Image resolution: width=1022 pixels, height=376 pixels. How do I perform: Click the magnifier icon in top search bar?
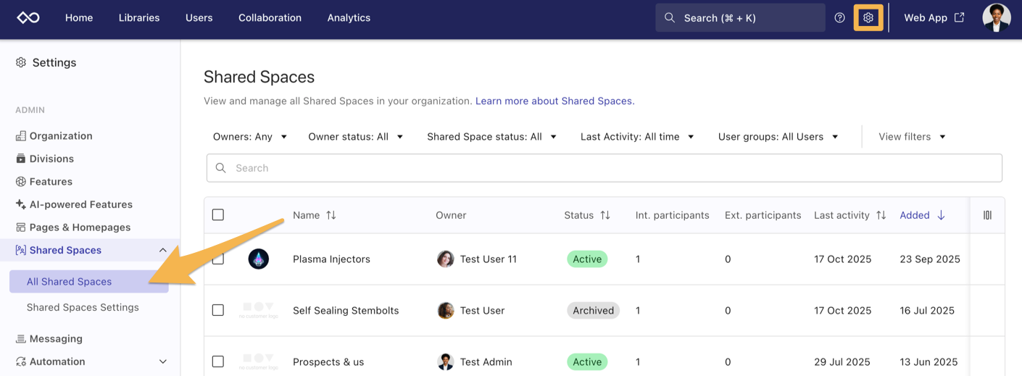click(670, 17)
